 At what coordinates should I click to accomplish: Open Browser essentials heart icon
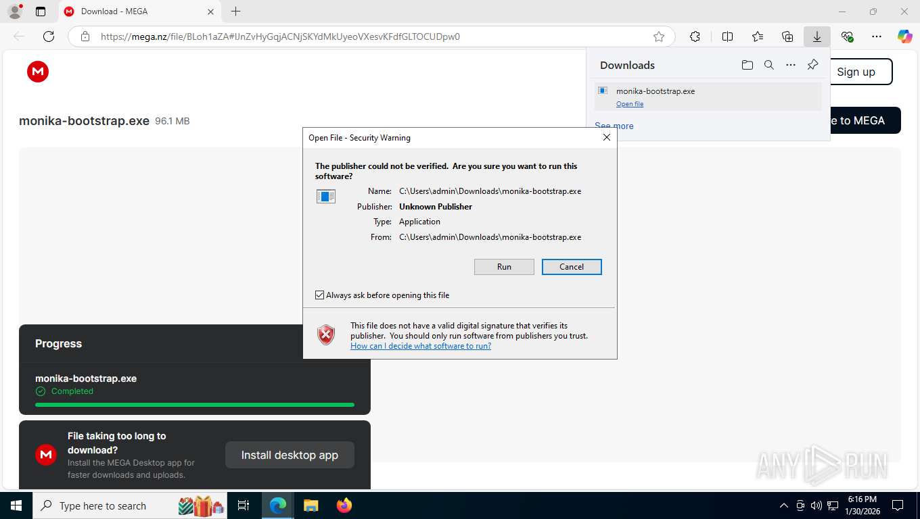pyautogui.click(x=847, y=36)
